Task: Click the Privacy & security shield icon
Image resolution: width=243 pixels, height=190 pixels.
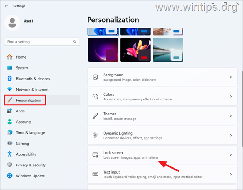Action: click(x=9, y=165)
